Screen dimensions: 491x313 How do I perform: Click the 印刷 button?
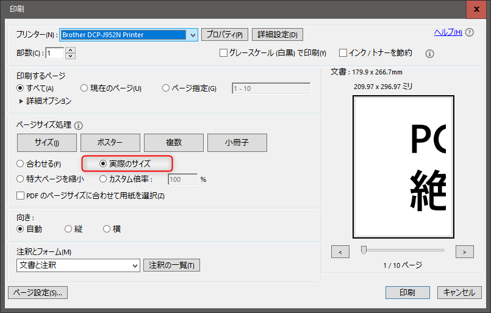point(407,293)
